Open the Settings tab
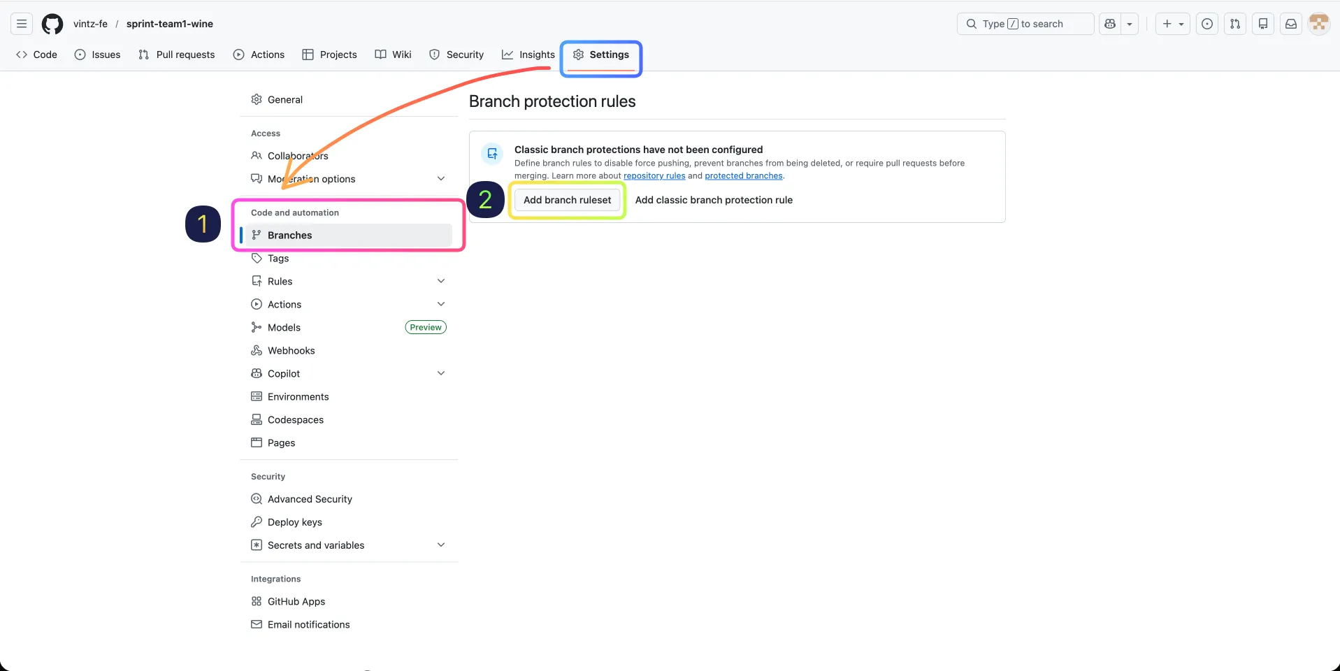The width and height of the screenshot is (1340, 671). 601,55
